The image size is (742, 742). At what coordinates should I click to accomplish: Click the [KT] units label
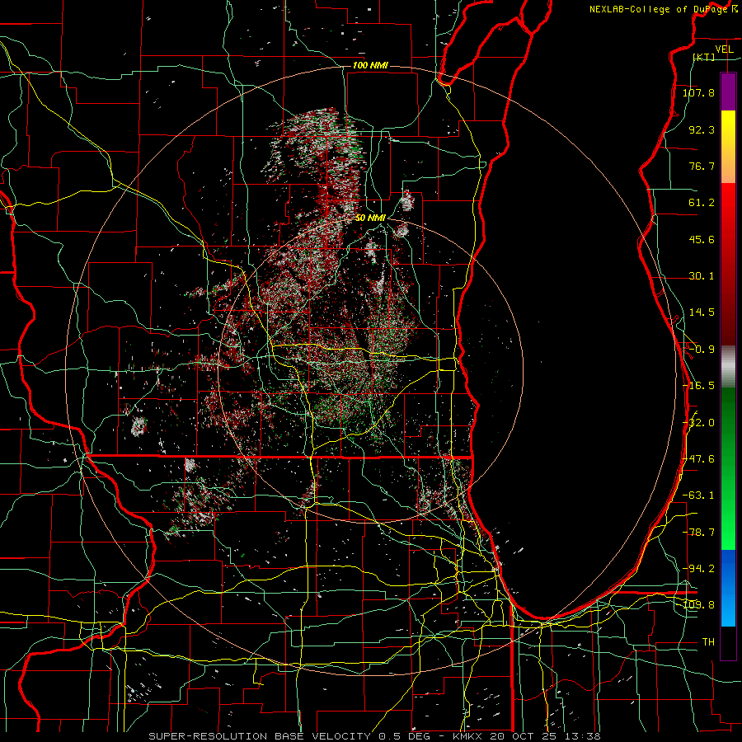pyautogui.click(x=704, y=57)
